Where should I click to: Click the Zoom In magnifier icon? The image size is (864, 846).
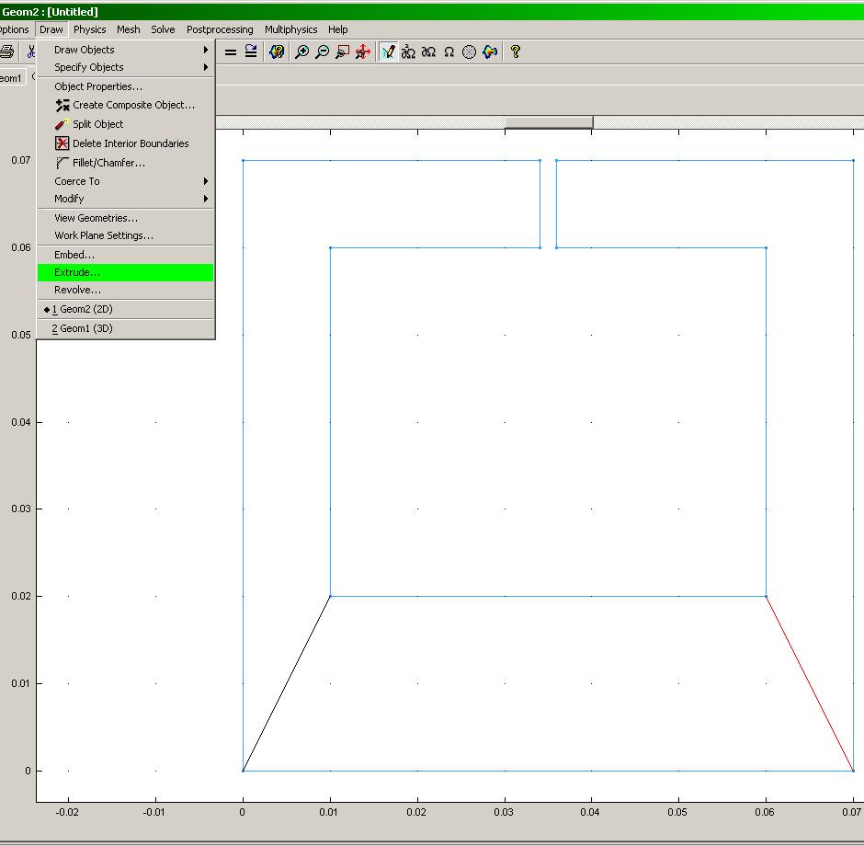tap(302, 51)
